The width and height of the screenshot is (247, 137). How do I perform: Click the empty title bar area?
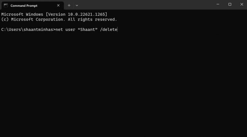(147, 5)
